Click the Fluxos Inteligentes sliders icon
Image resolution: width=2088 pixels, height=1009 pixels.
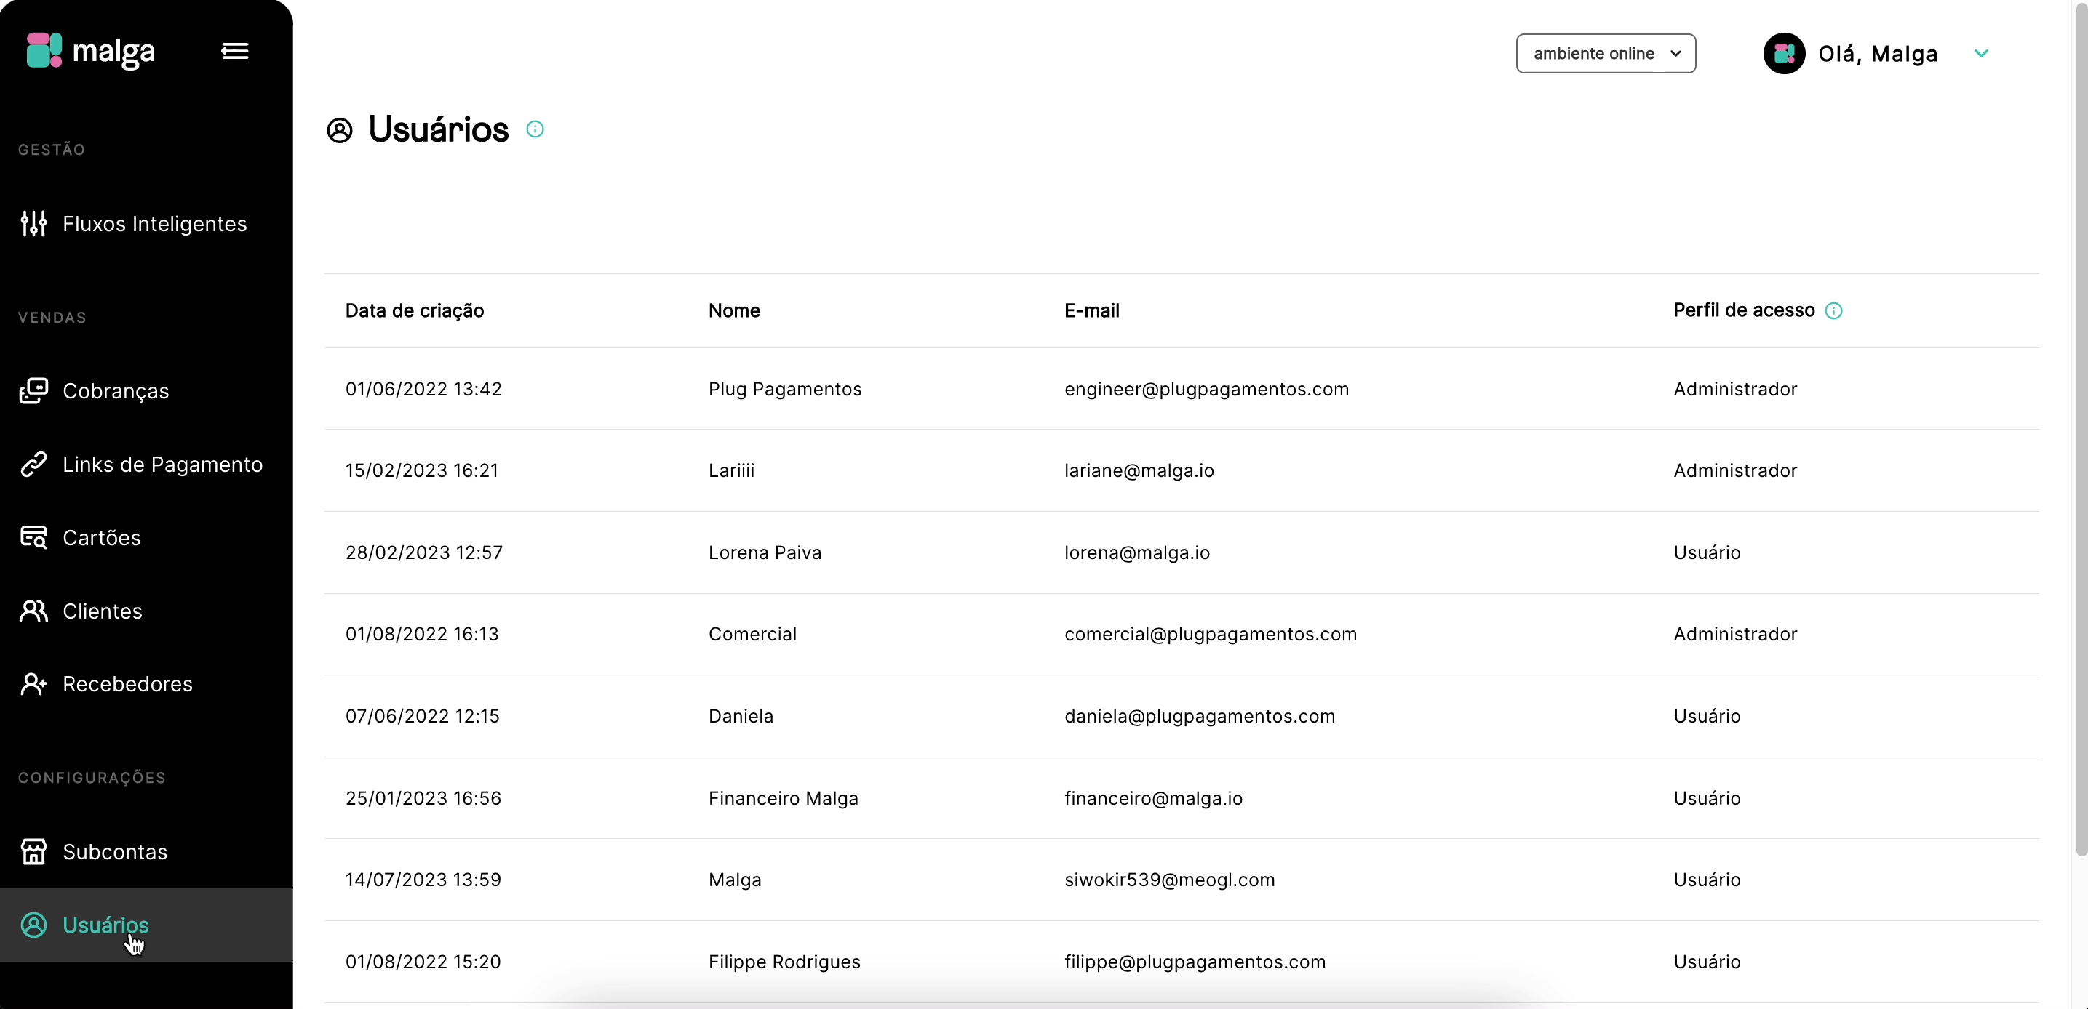pos(33,223)
